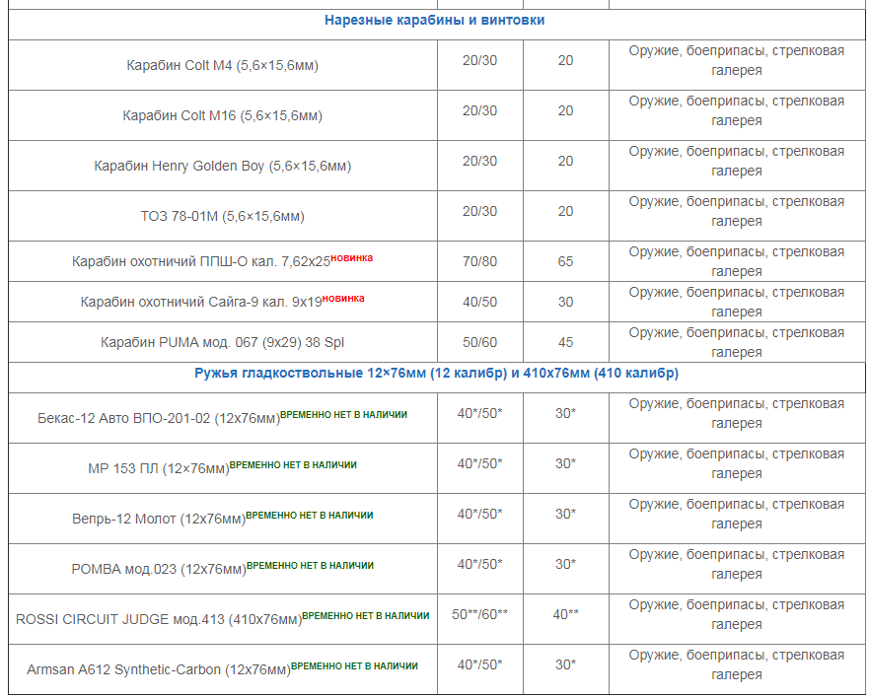869x697 pixels.
Task: Click value '20' in the Colt M16 row
Action: (x=565, y=110)
